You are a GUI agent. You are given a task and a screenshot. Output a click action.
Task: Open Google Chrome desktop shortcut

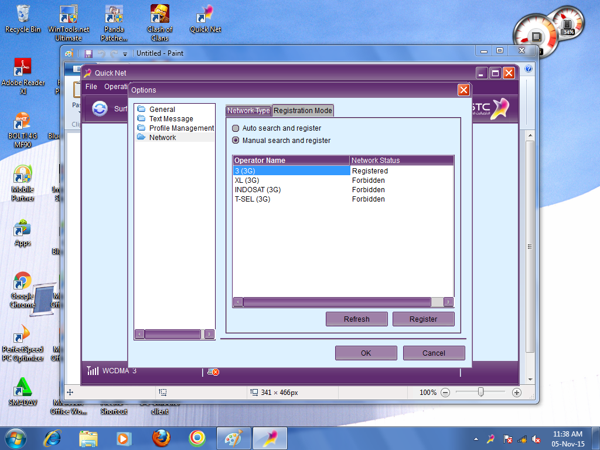click(23, 289)
